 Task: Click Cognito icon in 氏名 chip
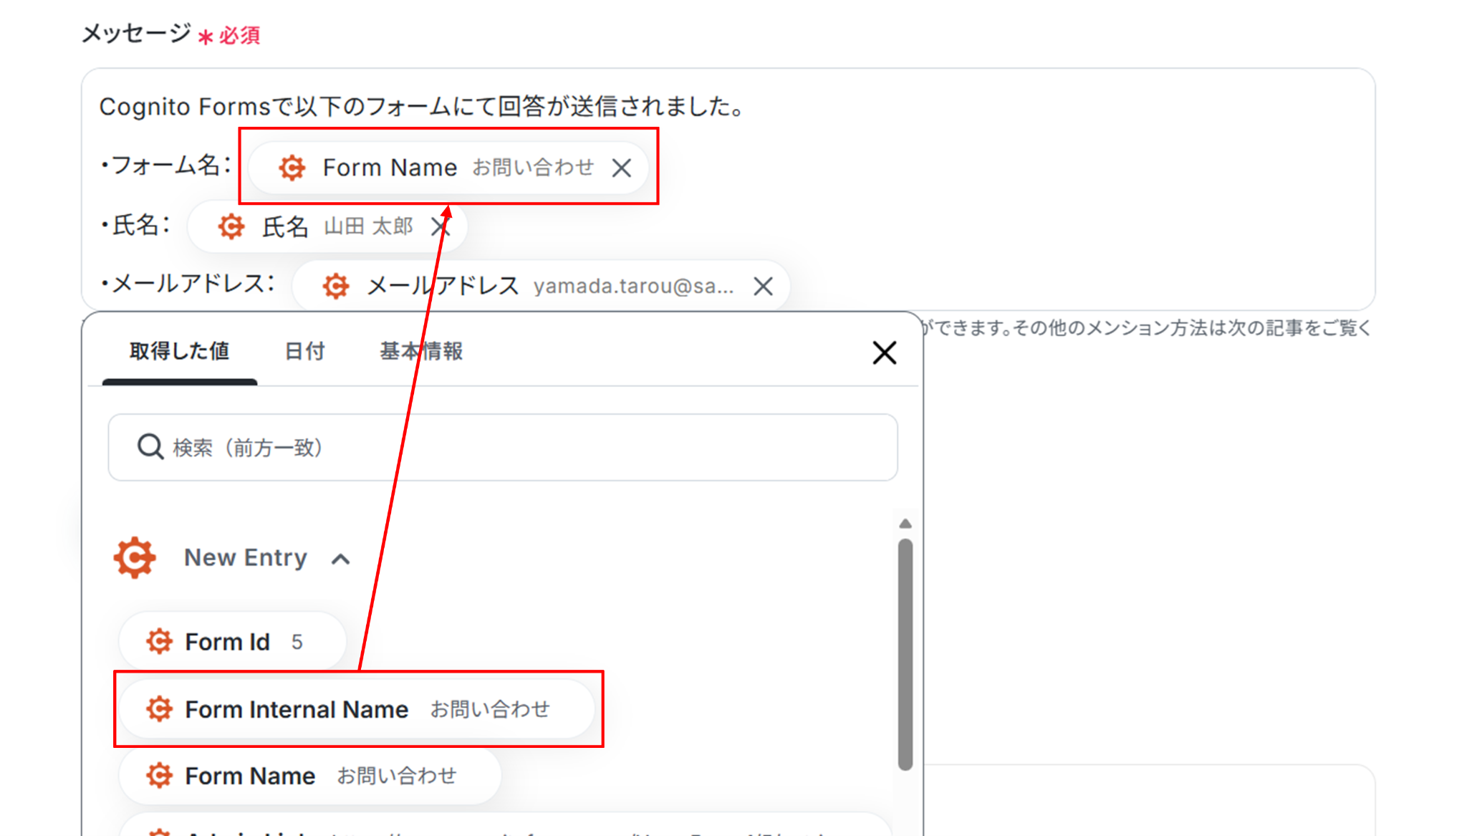(231, 227)
